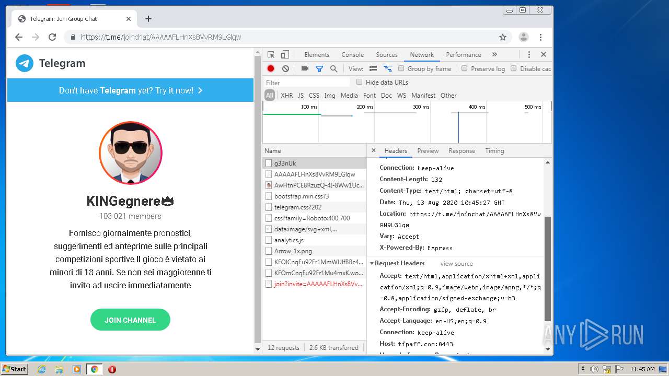Open Chrome profile avatar icon
The height and width of the screenshot is (376, 669).
[x=523, y=37]
